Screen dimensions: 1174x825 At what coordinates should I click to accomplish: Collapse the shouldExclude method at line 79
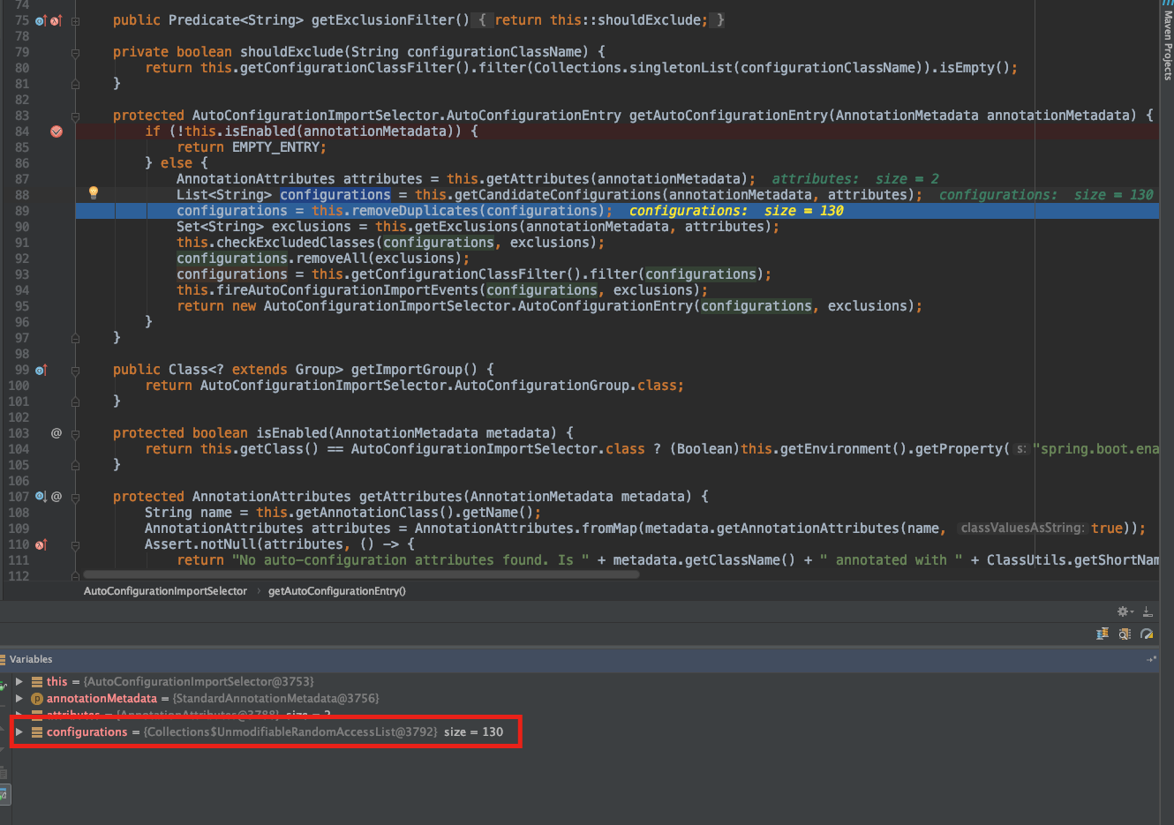point(75,52)
